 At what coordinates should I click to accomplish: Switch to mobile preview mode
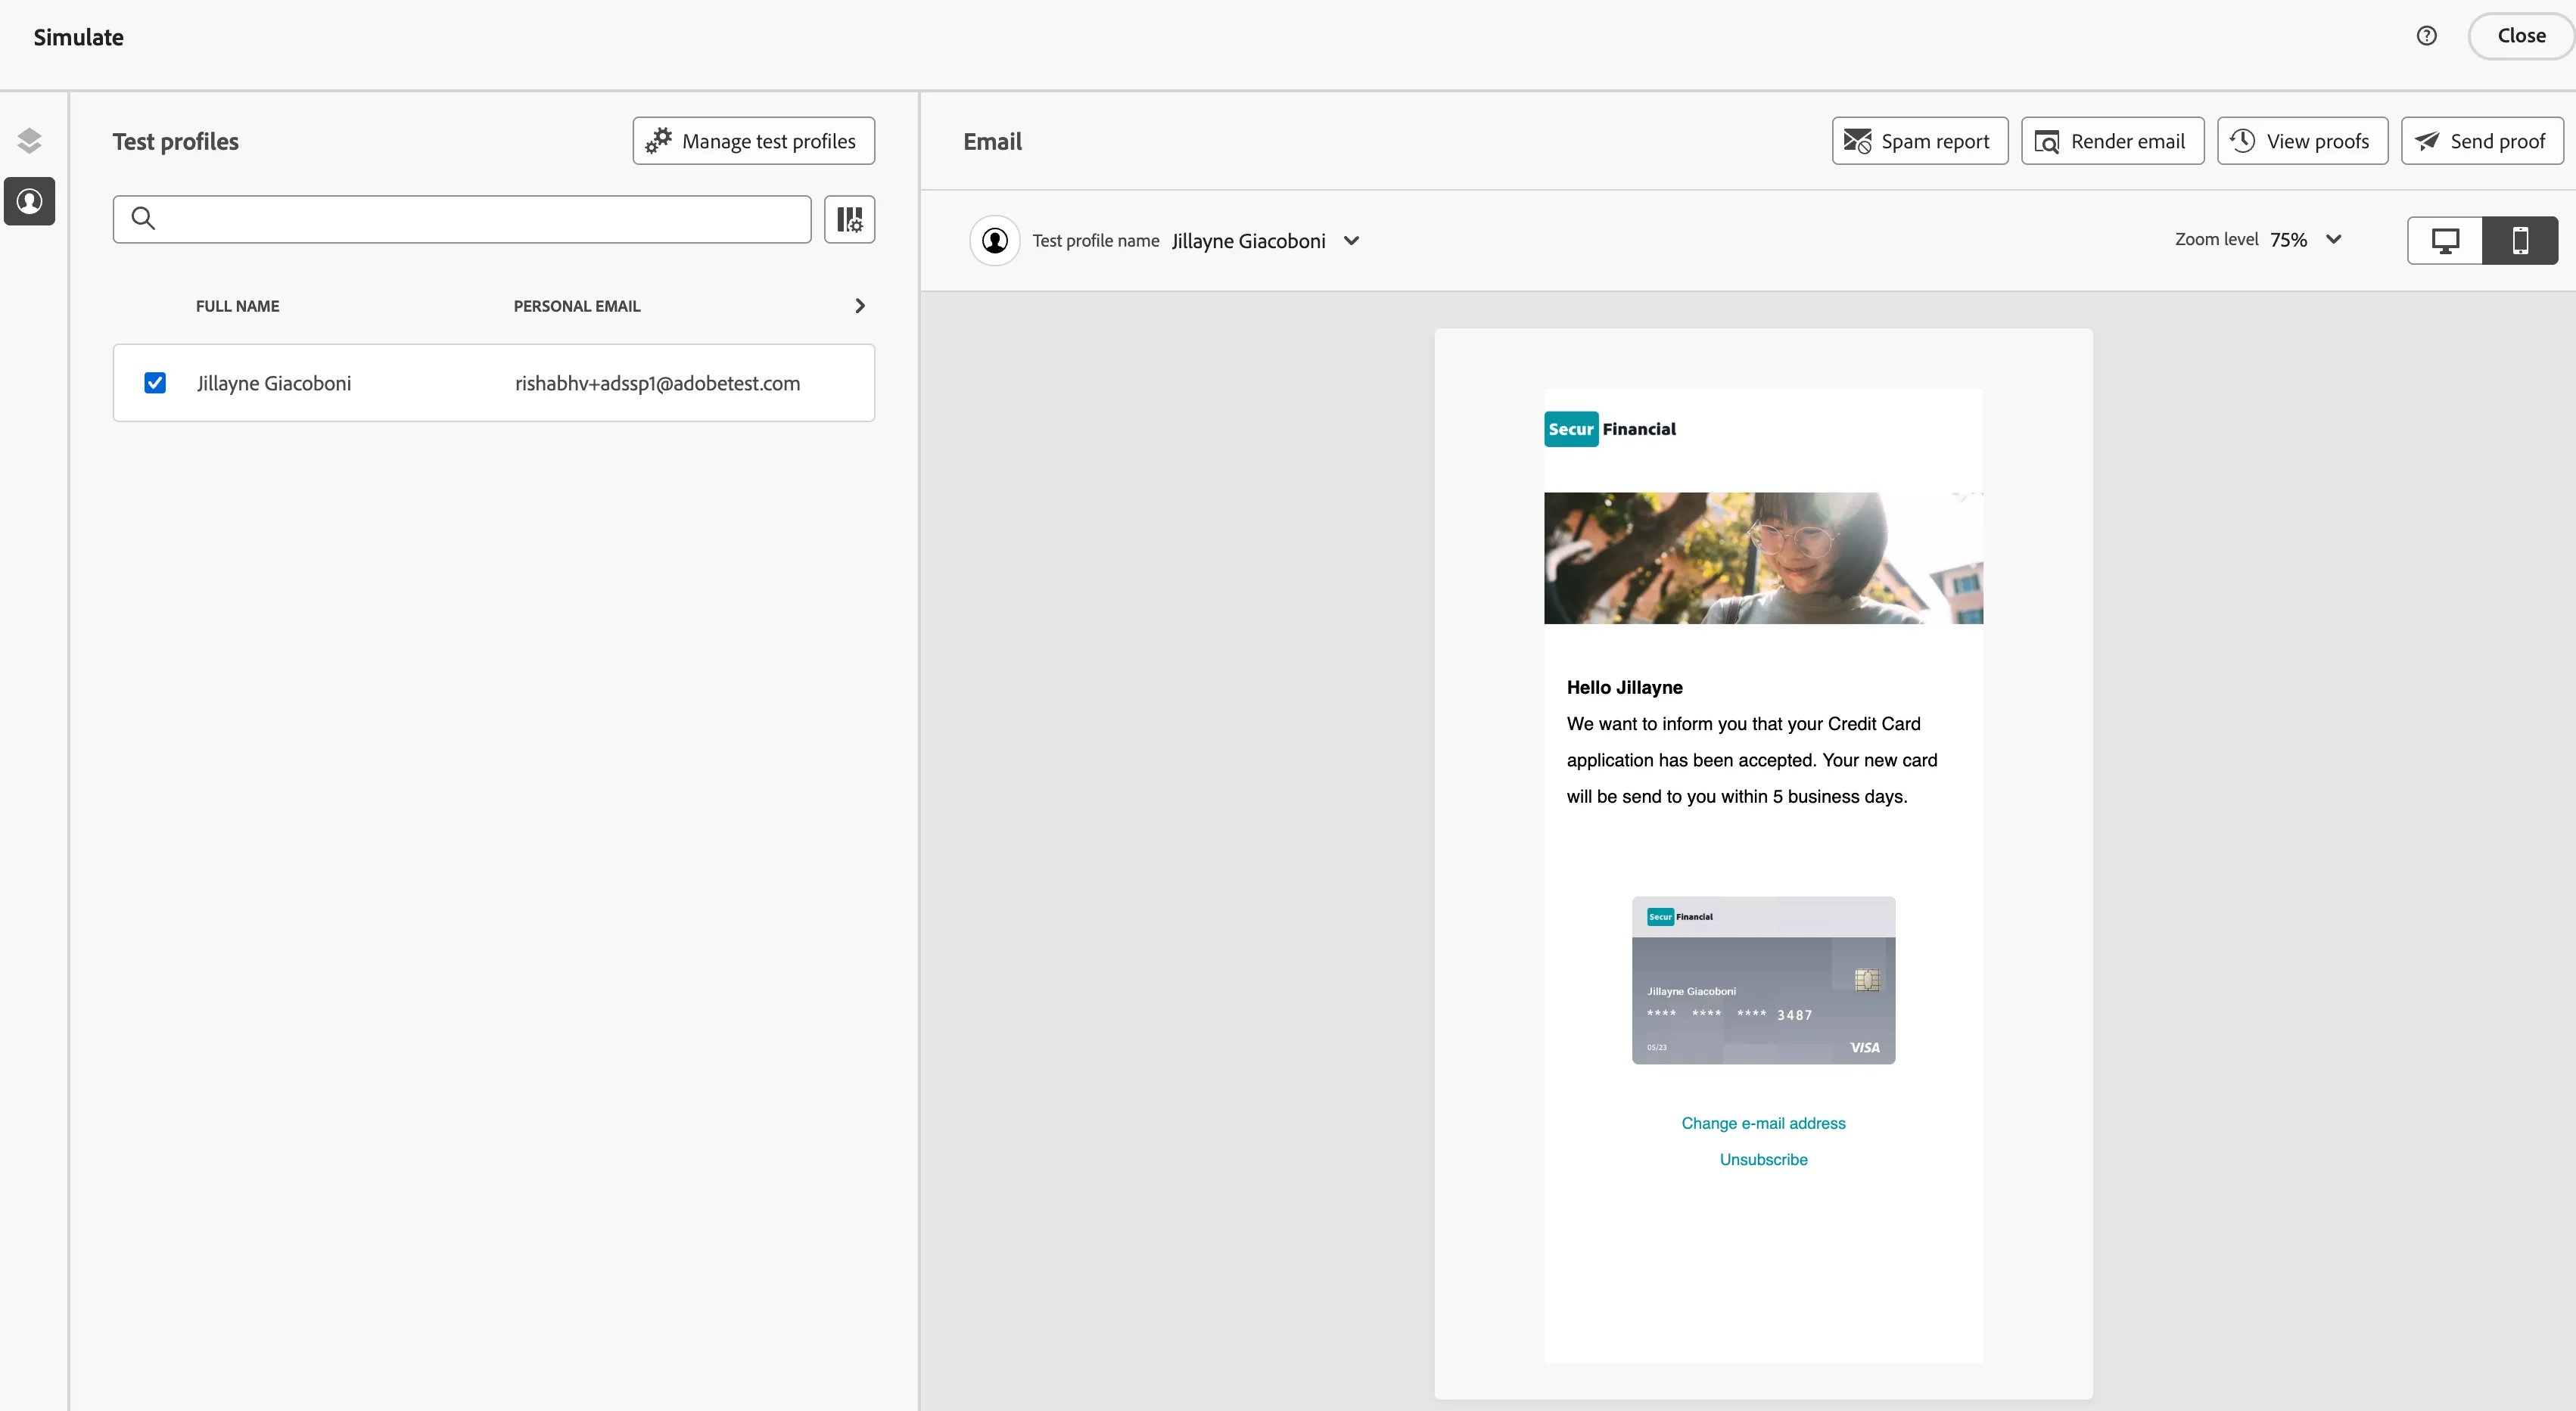2520,241
